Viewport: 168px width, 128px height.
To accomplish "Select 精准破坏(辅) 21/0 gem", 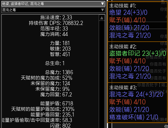I will [x=134, y=117].
